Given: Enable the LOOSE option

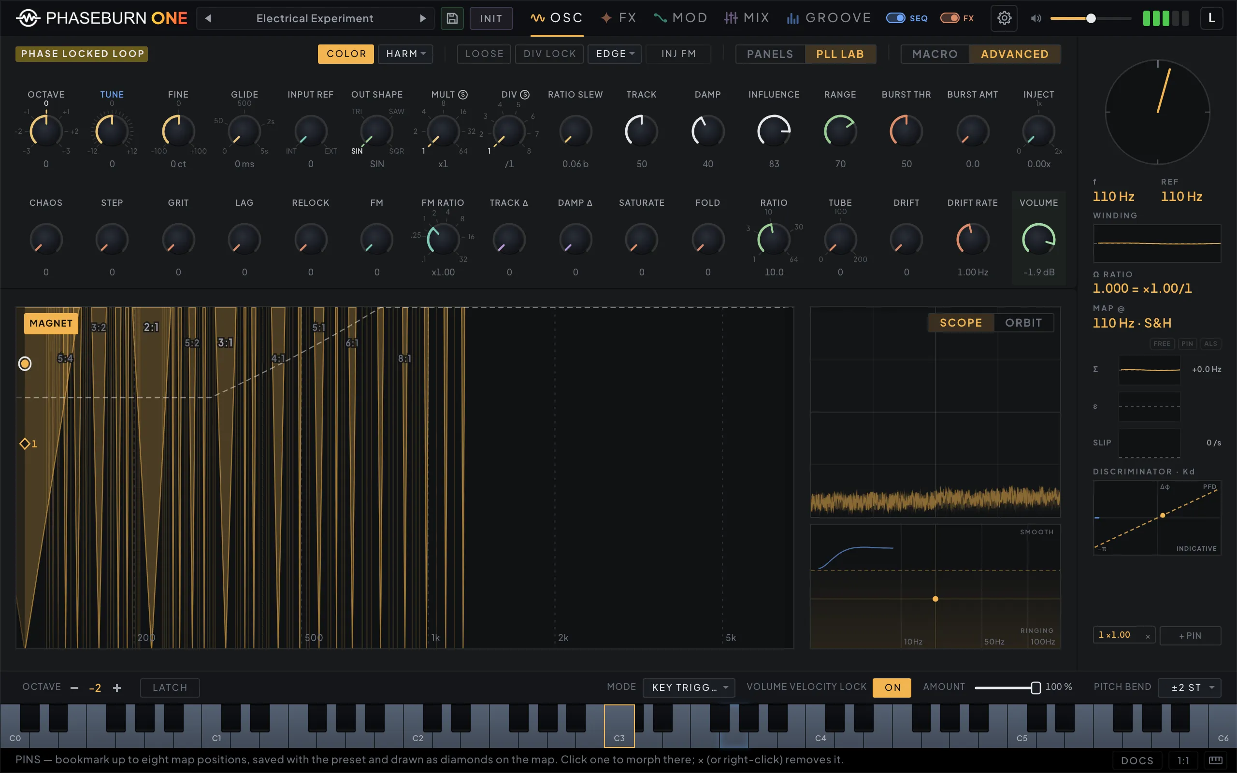Looking at the screenshot, I should 484,54.
